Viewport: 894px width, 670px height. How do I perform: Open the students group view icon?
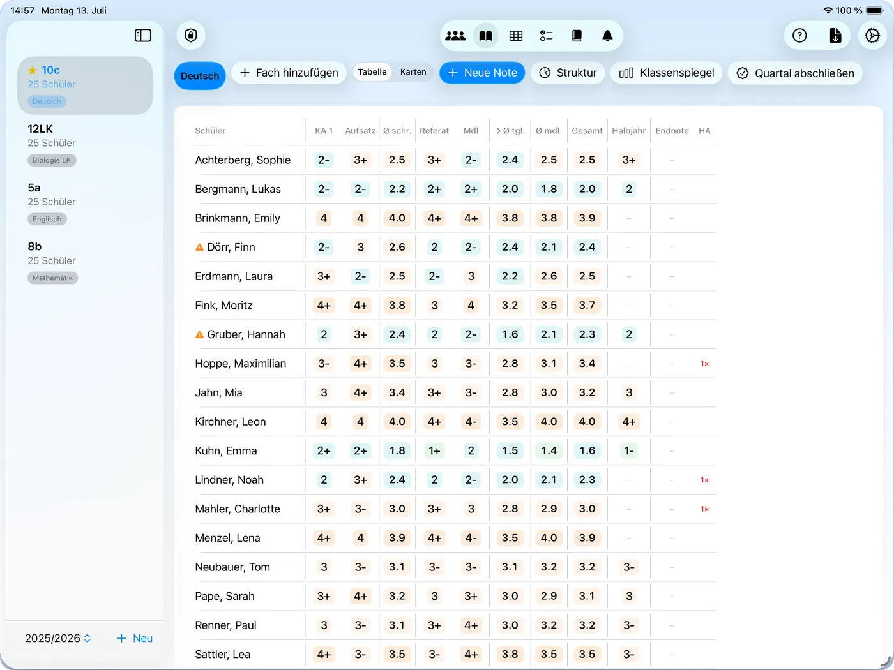pyautogui.click(x=455, y=36)
